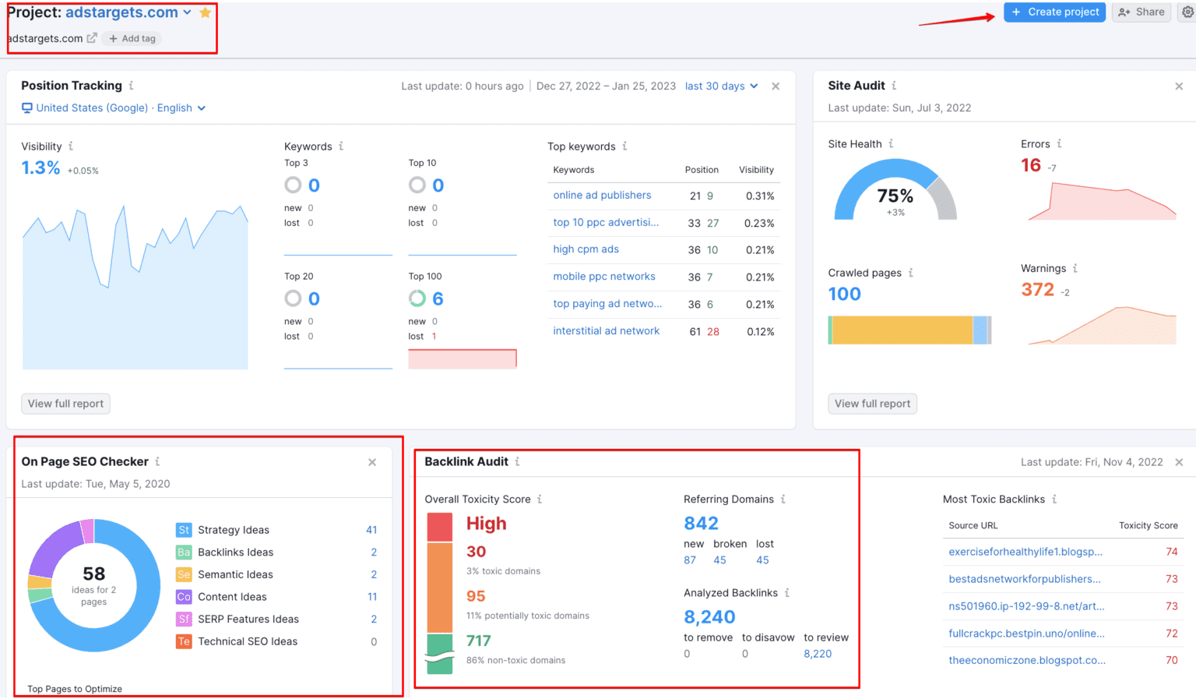Click the Content Ideas icon
Viewport: 1196px width, 699px height.
tap(184, 597)
